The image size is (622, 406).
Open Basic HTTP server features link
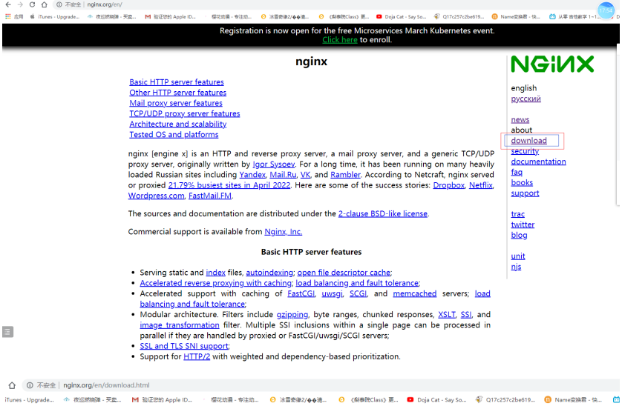coord(177,82)
